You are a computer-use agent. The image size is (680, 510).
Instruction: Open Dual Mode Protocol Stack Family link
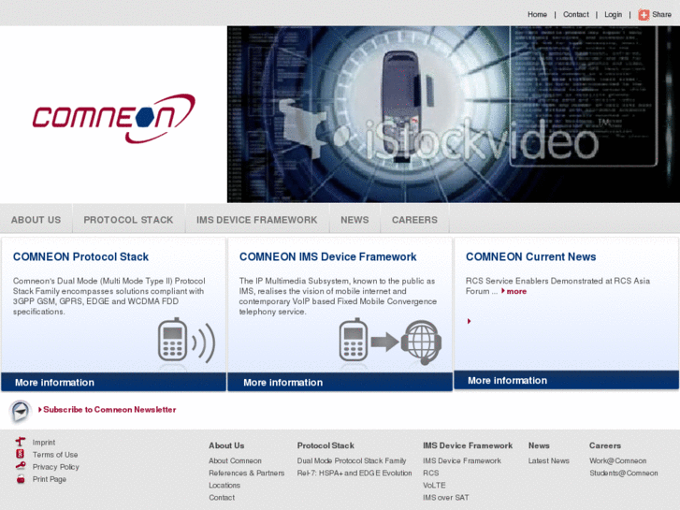[352, 460]
